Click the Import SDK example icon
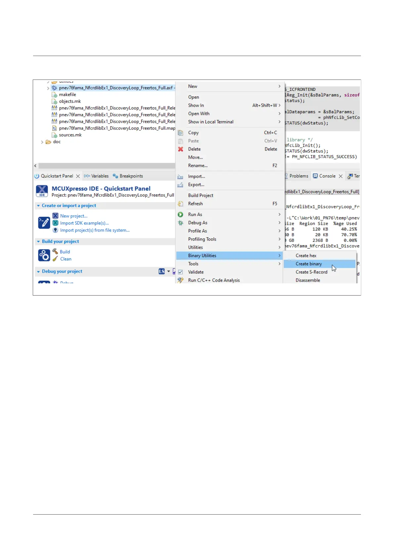The width and height of the screenshot is (394, 558). click(56, 223)
